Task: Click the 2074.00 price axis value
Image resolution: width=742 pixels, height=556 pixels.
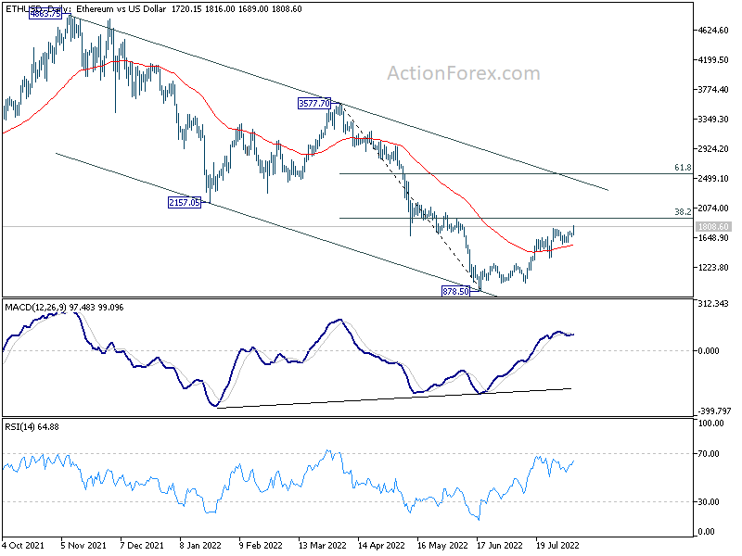Action: (713, 208)
